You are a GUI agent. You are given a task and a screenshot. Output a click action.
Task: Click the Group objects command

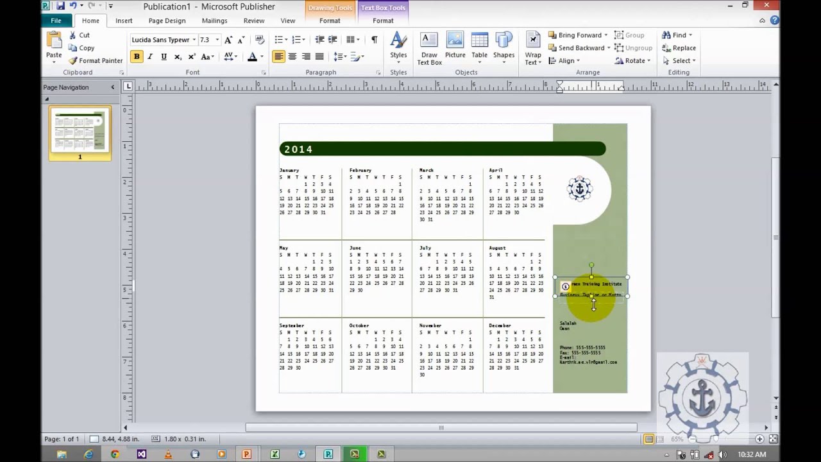pos(629,35)
